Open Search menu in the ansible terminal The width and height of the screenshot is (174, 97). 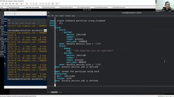click(61, 16)
